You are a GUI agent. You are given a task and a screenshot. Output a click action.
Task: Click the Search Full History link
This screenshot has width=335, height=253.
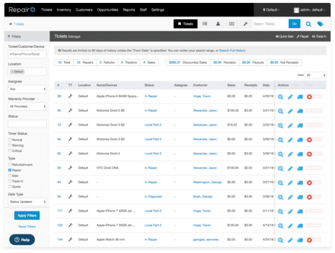pyautogui.click(x=232, y=50)
